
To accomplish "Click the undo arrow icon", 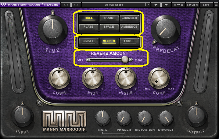I will tap(66, 5).
